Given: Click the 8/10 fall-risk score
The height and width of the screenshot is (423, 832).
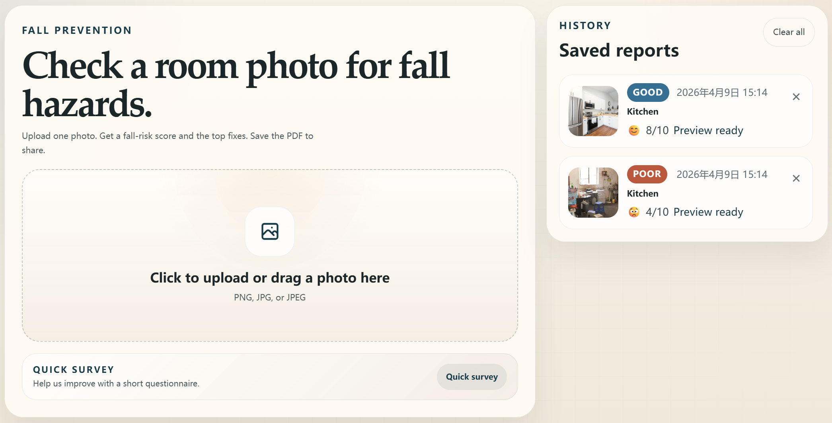Looking at the screenshot, I should point(657,130).
